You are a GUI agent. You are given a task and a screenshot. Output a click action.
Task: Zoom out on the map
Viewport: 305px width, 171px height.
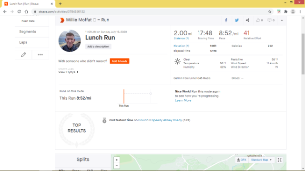click(x=117, y=166)
